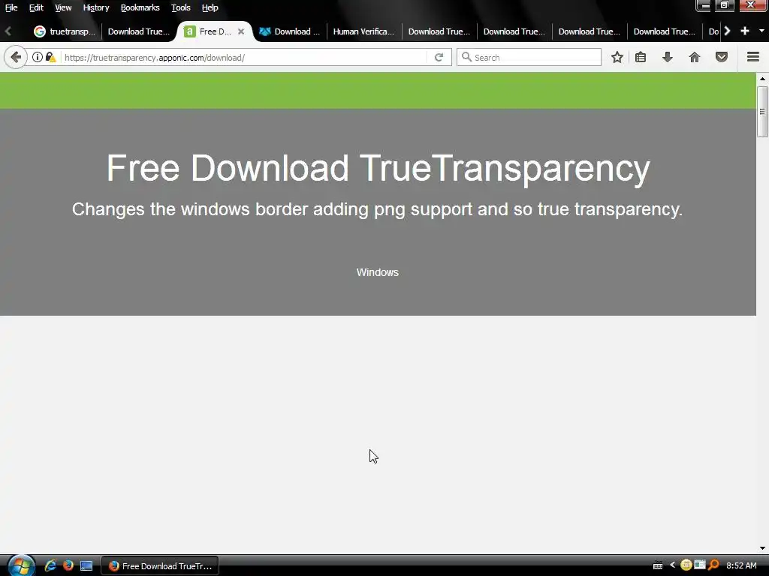Click the Windows label on page
Image resolution: width=769 pixels, height=576 pixels.
pos(377,272)
